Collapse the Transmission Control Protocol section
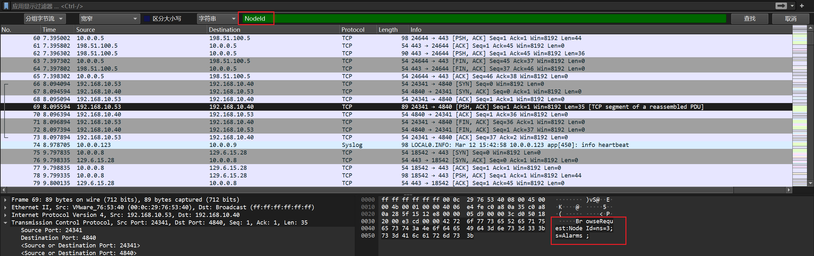Screen dimensions: 814x256 [5, 223]
